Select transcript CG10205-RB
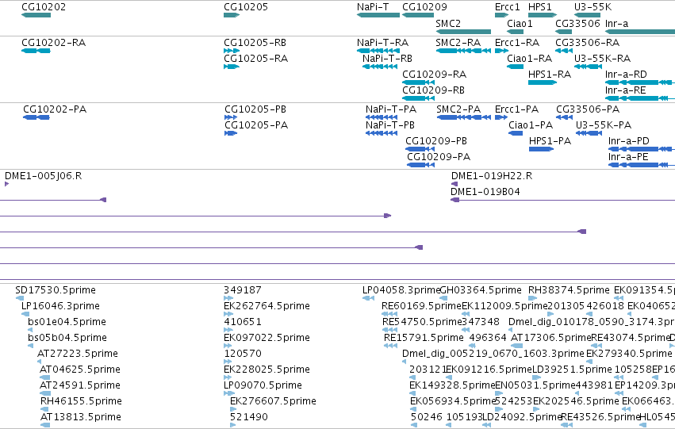Viewport: 675px width, 429px height. point(255,43)
